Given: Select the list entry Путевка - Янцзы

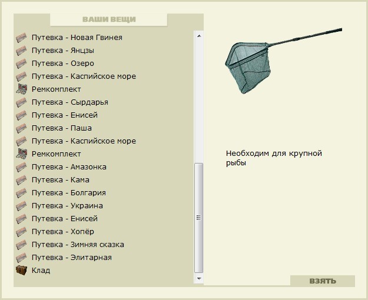Looking at the screenshot, I should [x=63, y=51].
